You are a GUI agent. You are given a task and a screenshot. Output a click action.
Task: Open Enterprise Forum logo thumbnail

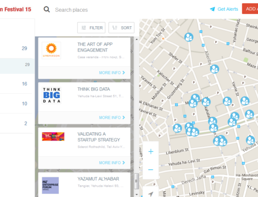tap(51, 186)
